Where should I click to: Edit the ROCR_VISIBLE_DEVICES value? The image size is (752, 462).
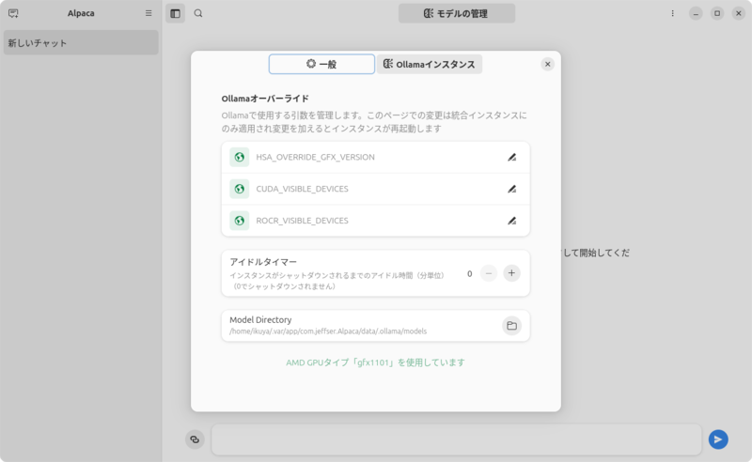[x=511, y=221]
